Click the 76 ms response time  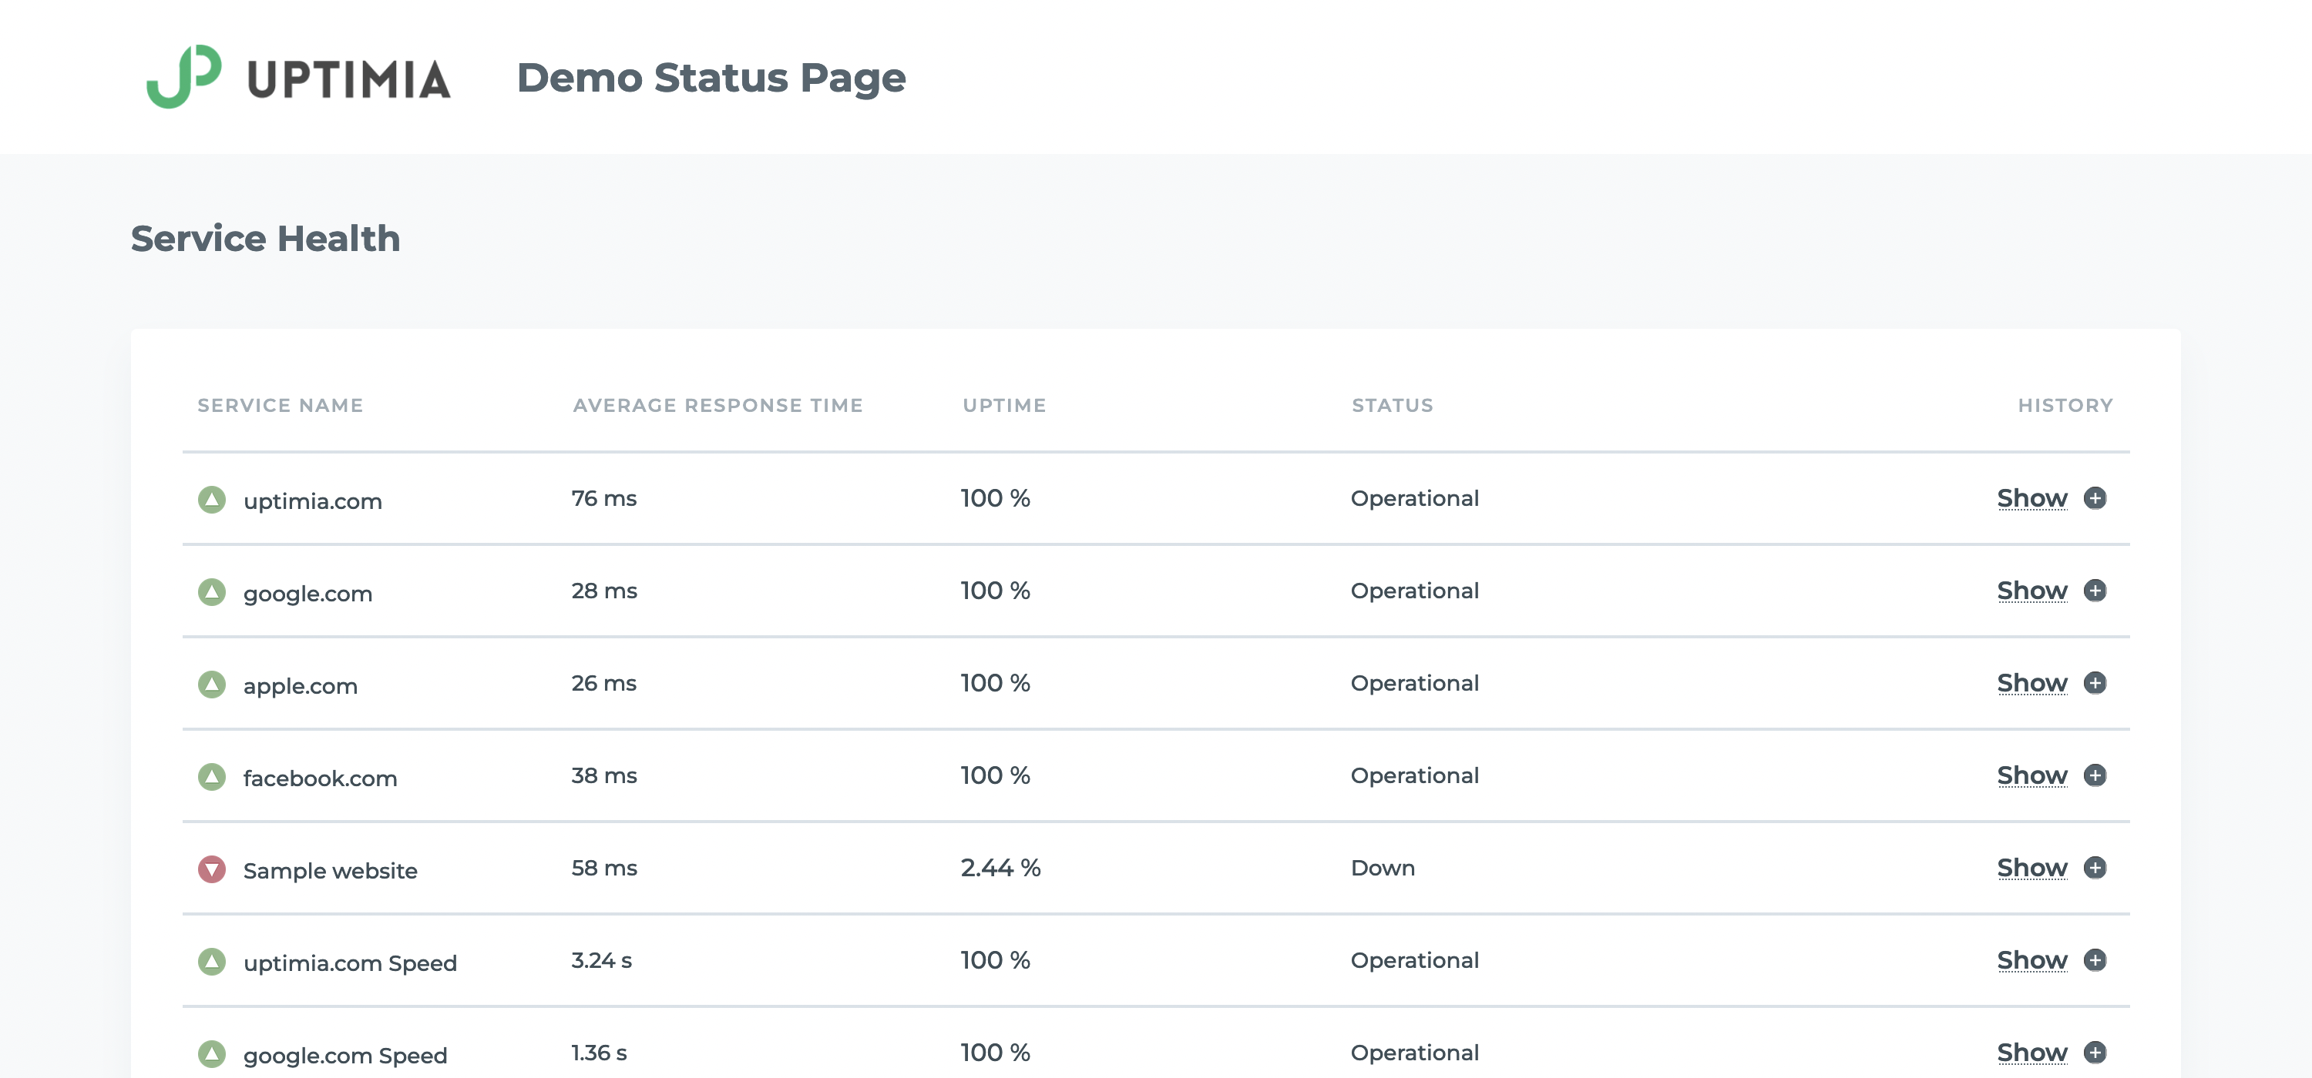coord(604,497)
